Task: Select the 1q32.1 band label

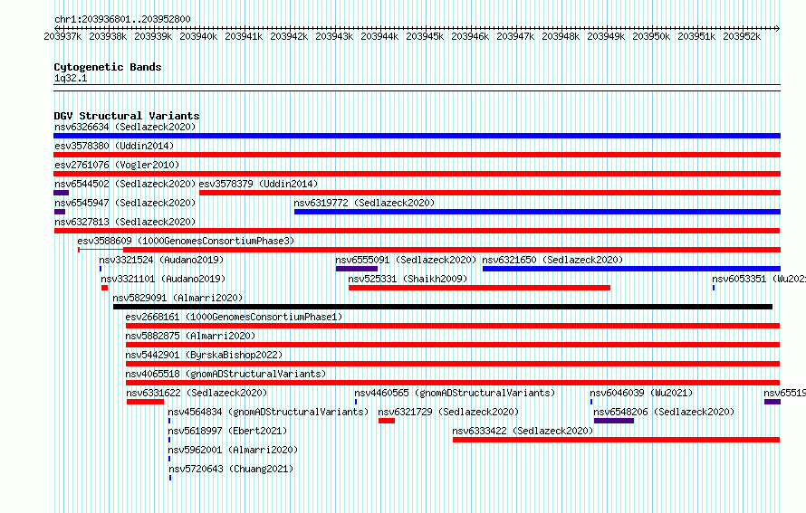Action: pos(71,78)
